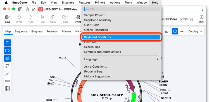
Task: Open the Tools menu
Action: 128,3
